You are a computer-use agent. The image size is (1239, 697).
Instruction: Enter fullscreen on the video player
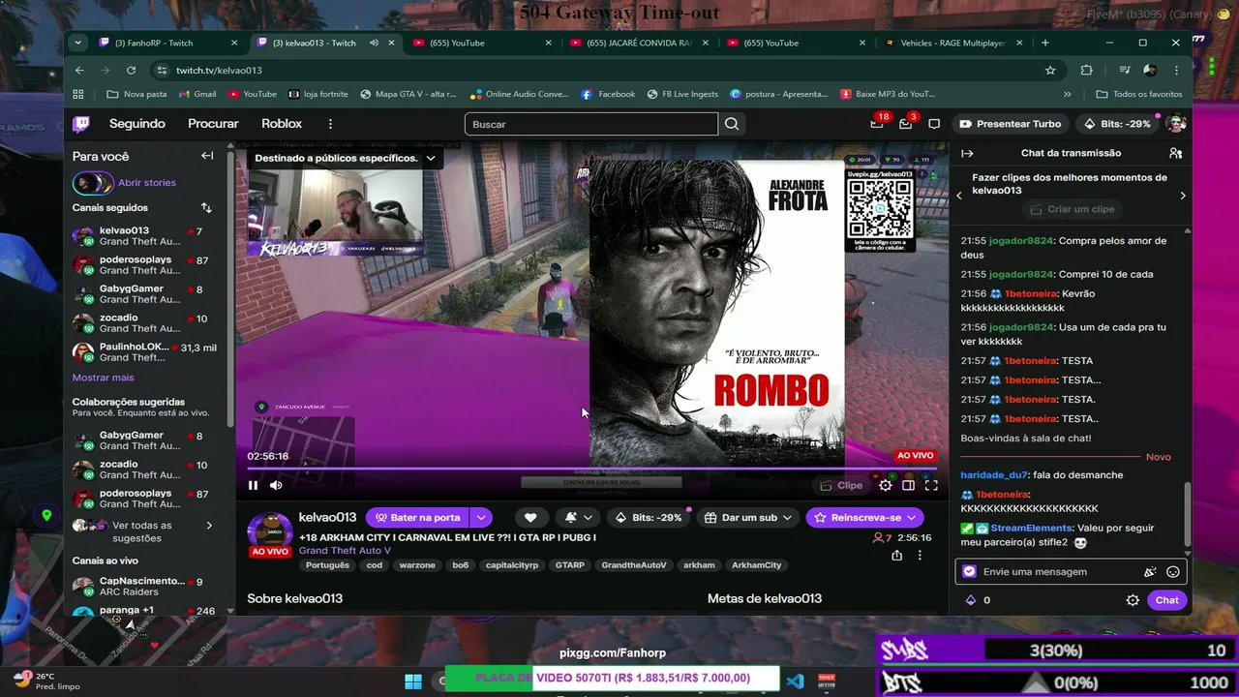coord(931,485)
